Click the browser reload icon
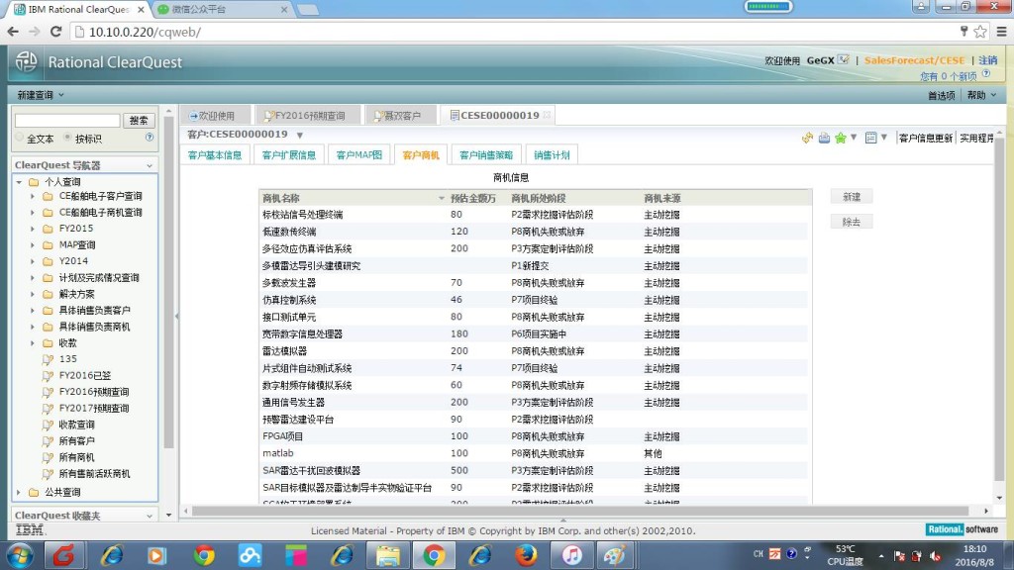The width and height of the screenshot is (1014, 570). [x=55, y=32]
